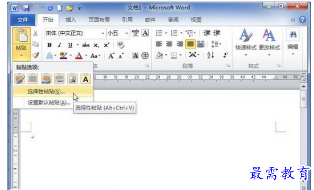
Task: Toggle italic formatting
Action: [x=60, y=45]
